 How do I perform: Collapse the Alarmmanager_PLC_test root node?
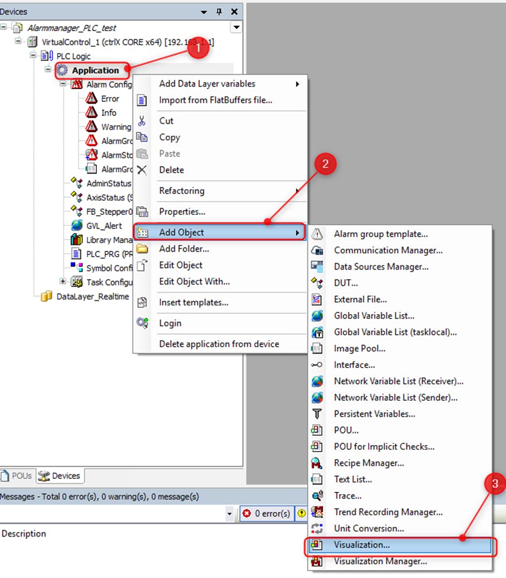4,27
